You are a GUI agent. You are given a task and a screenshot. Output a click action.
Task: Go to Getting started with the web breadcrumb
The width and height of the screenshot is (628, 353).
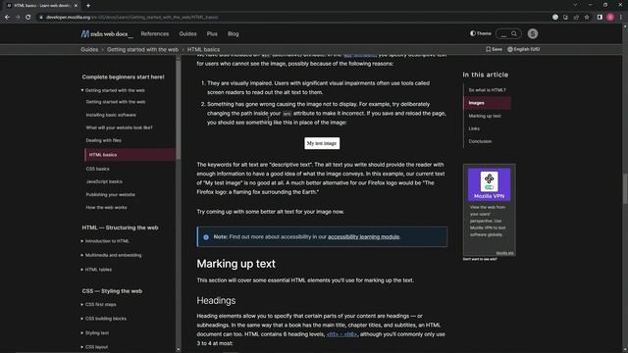[142, 50]
